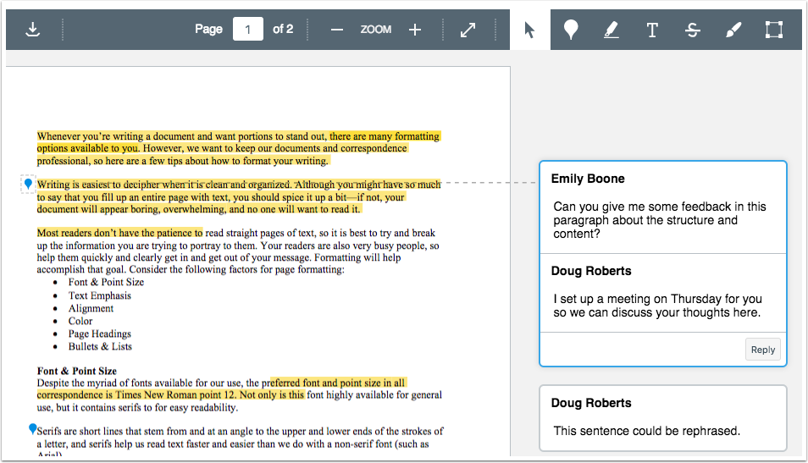The width and height of the screenshot is (808, 463).
Task: Click the 'Font & Point Size' bold heading
Action: point(77,371)
